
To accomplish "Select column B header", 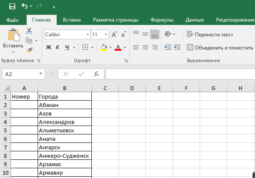I will (65, 88).
